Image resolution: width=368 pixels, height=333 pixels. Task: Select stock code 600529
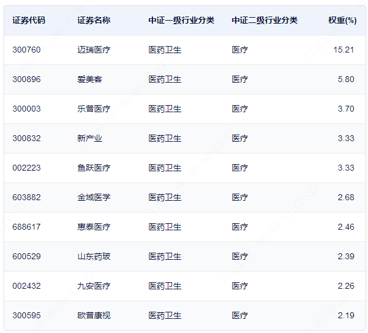tap(26, 257)
